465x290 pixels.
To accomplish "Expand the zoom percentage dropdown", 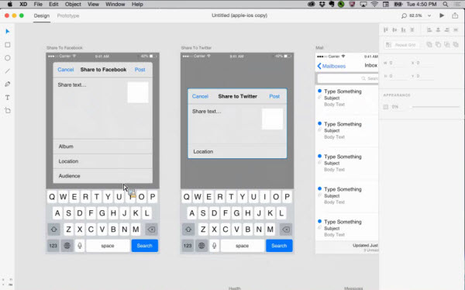I will pos(429,16).
